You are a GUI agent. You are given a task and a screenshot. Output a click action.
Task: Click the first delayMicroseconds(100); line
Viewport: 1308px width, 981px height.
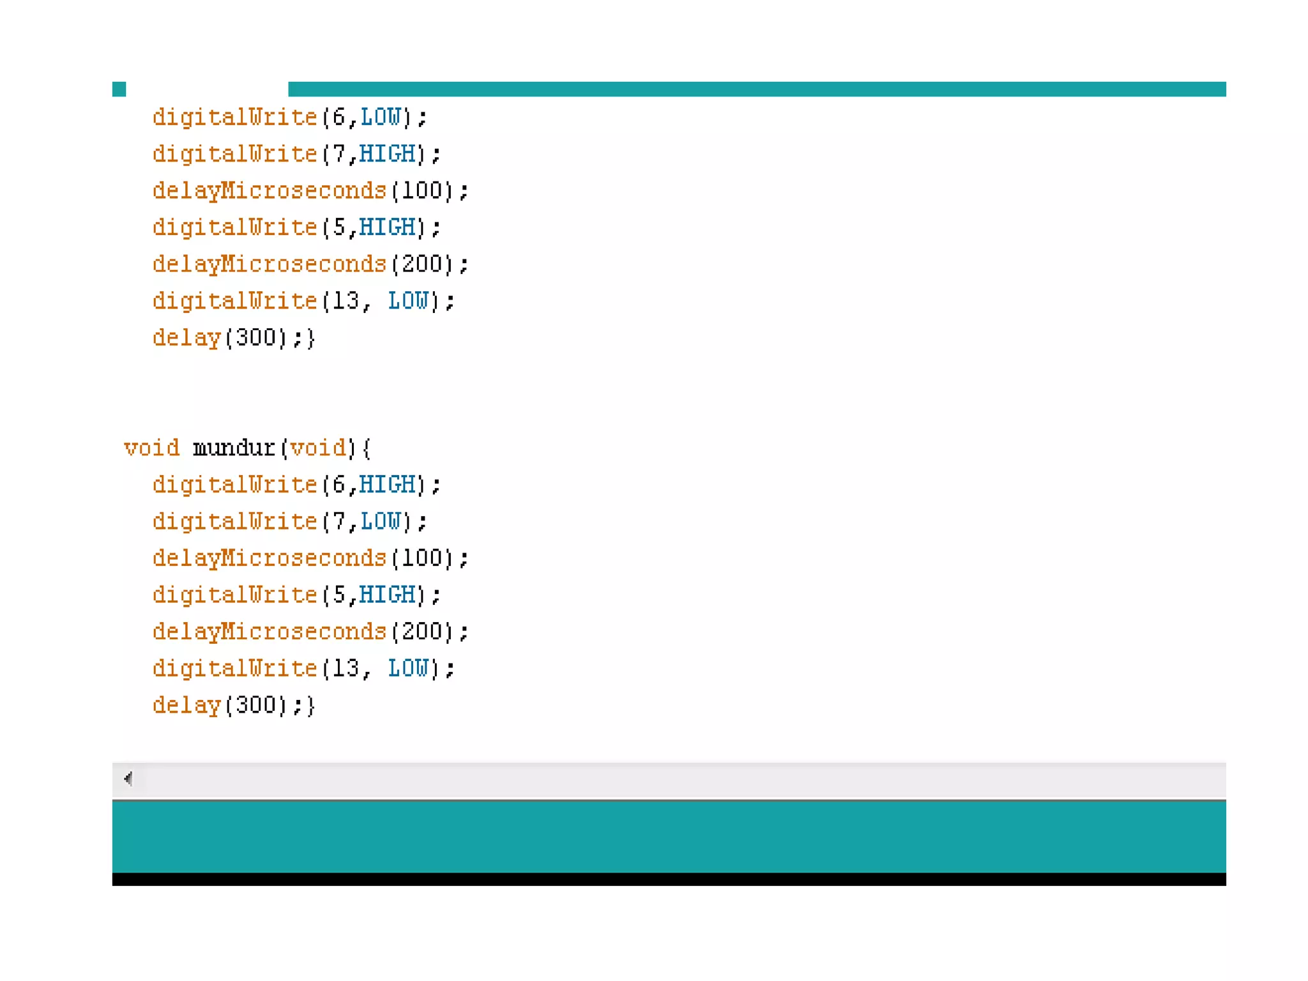310,190
